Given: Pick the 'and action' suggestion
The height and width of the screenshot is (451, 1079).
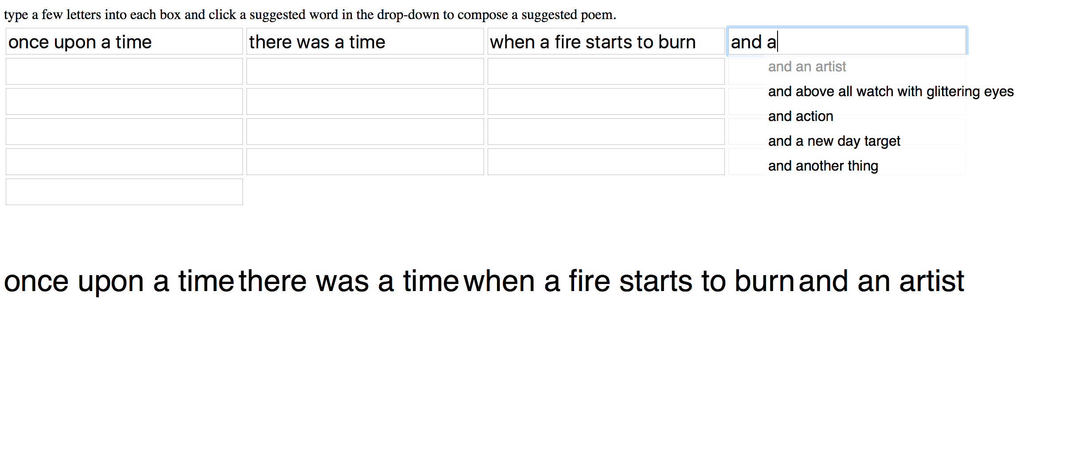Looking at the screenshot, I should pyautogui.click(x=801, y=116).
